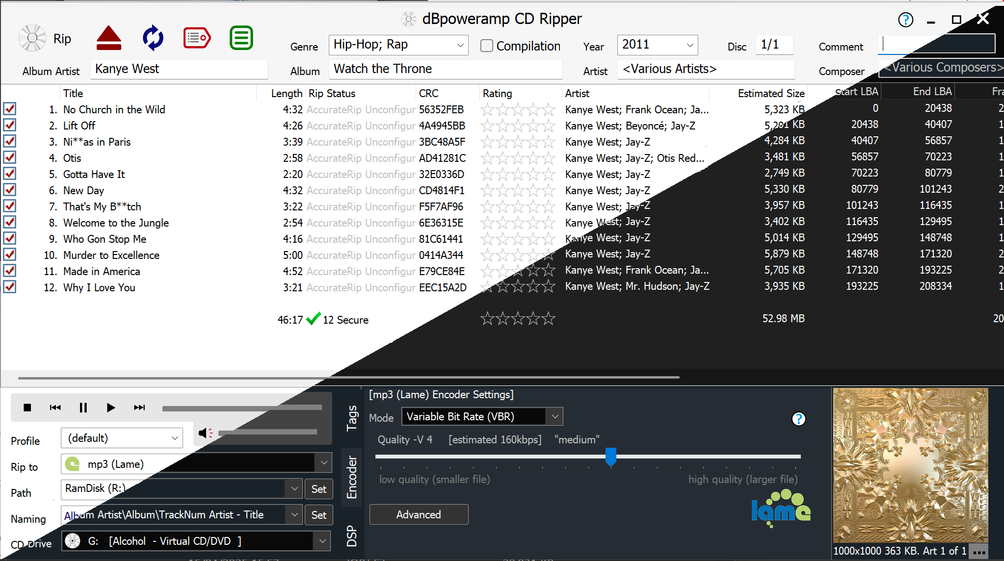Select the track Made in America

102,271
